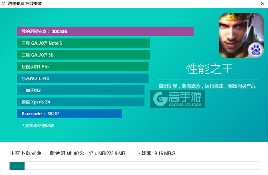Close the 逍遥安卓 online installer window
This screenshot has height=175, width=268.
[263, 4]
